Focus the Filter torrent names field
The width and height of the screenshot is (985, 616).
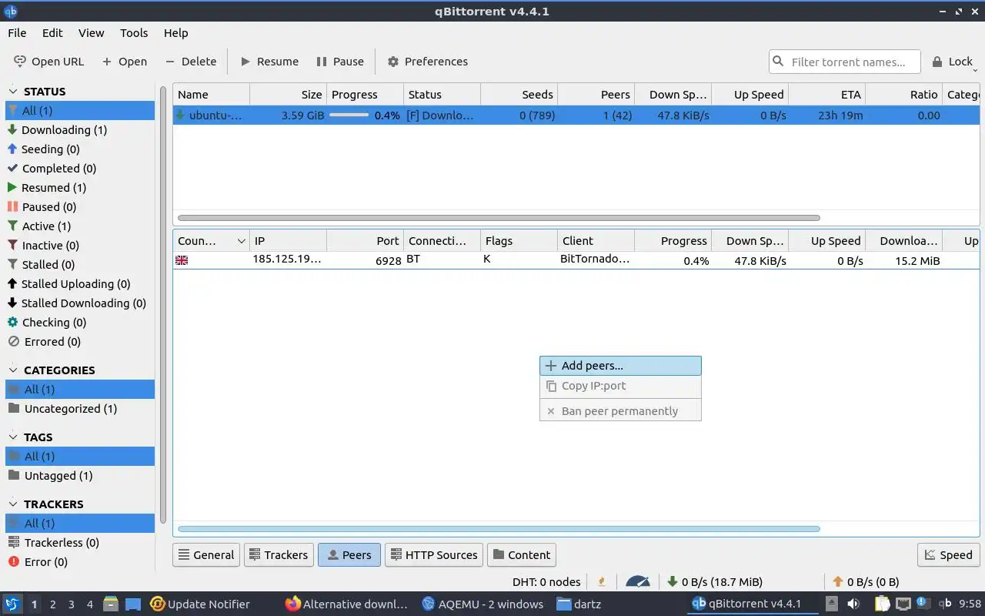click(844, 62)
